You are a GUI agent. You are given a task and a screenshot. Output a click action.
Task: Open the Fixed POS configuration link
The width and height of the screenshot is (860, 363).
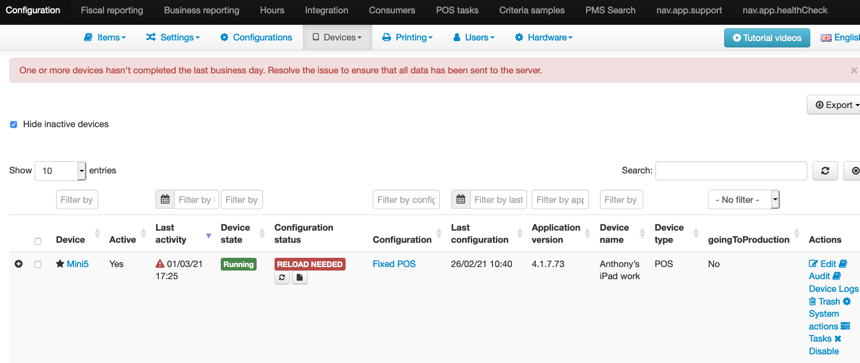pyautogui.click(x=394, y=264)
